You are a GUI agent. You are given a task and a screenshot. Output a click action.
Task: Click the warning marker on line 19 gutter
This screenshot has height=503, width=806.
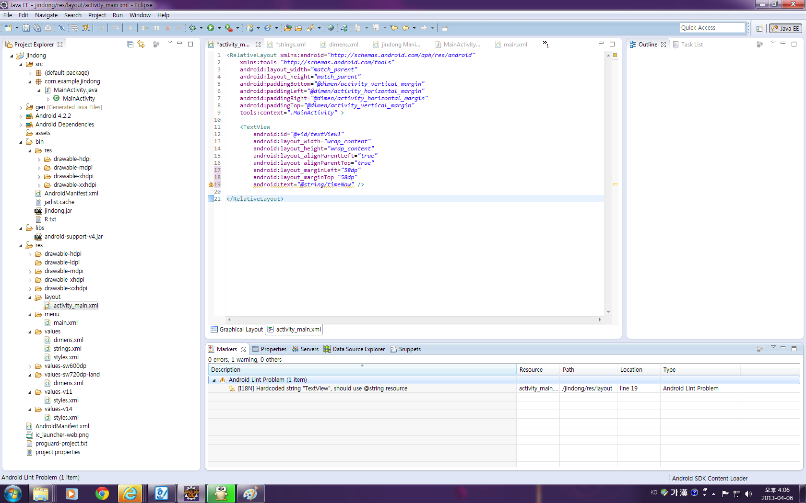pos(211,184)
